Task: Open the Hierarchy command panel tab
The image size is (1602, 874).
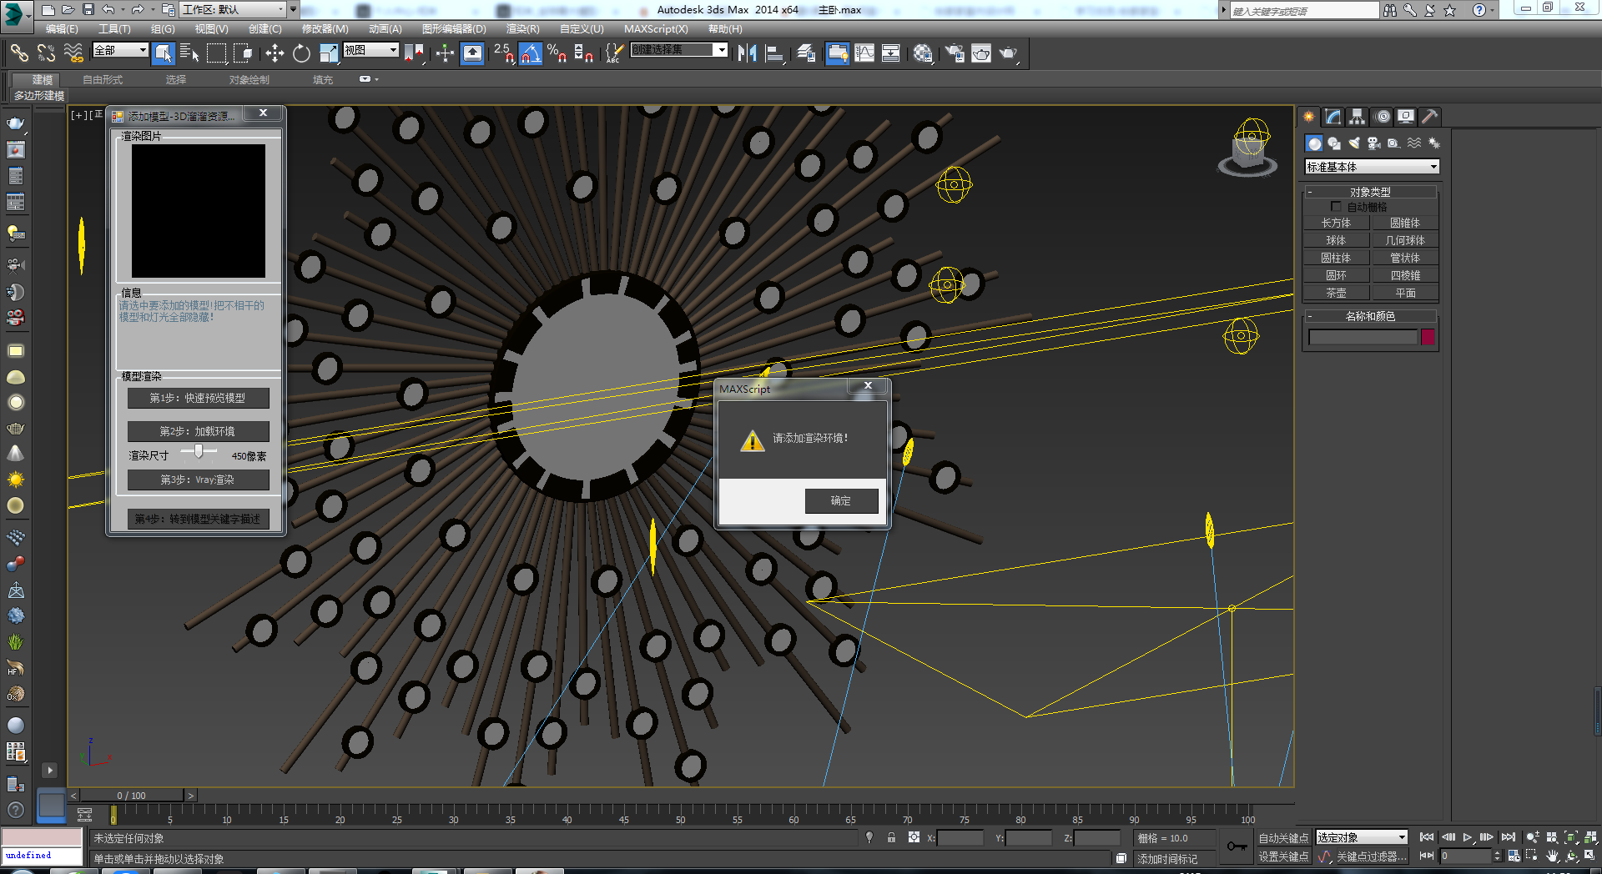Action: pyautogui.click(x=1358, y=117)
